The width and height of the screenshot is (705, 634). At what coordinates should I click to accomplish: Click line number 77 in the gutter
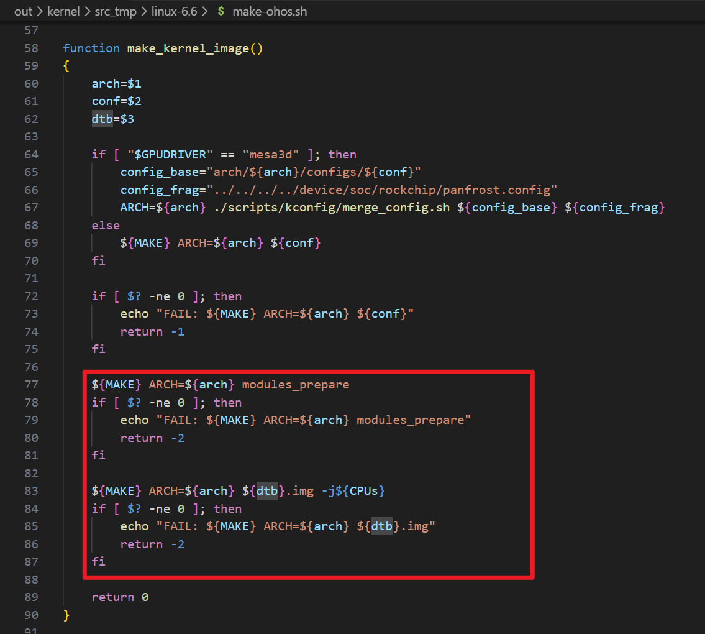point(31,385)
